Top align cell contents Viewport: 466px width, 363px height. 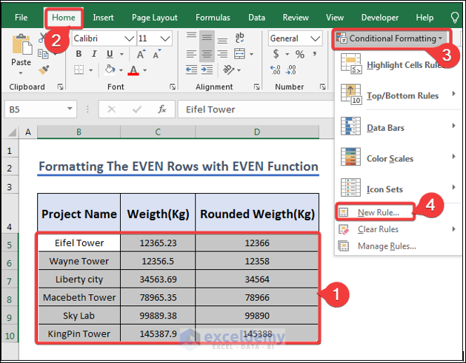(x=191, y=35)
